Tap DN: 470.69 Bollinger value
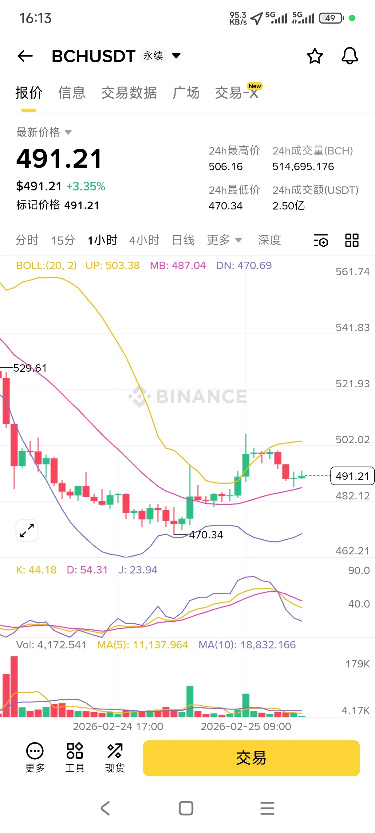Viewport: 375px width, 833px height. pyautogui.click(x=244, y=265)
